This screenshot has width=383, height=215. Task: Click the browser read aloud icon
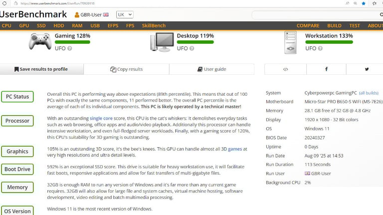coord(347,3)
